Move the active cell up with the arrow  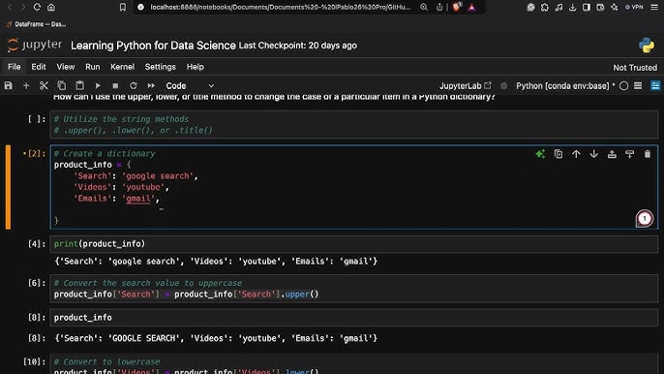point(576,154)
